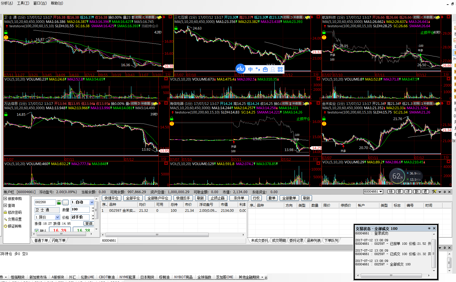Open the 帮助(H) menu
The width and height of the screenshot is (456, 282).
click(x=57, y=3)
